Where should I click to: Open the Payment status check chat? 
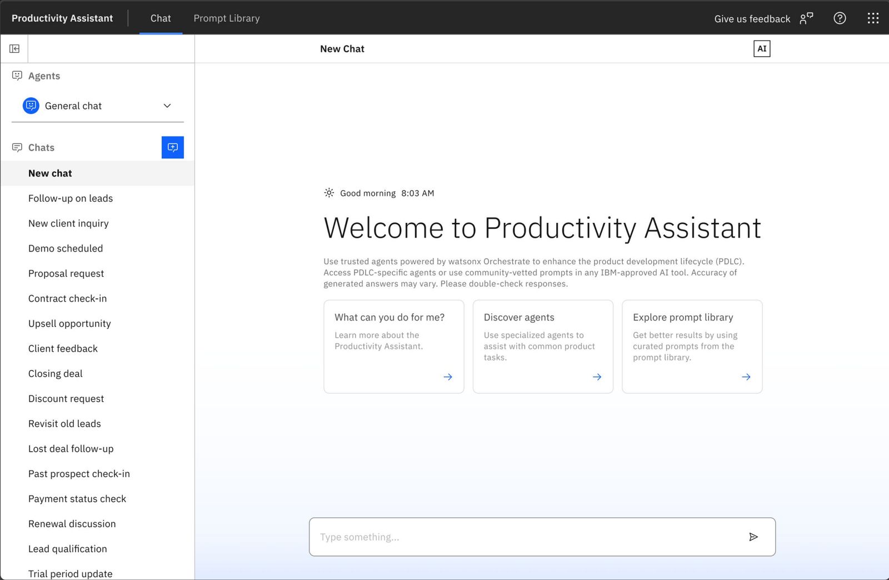click(x=97, y=498)
